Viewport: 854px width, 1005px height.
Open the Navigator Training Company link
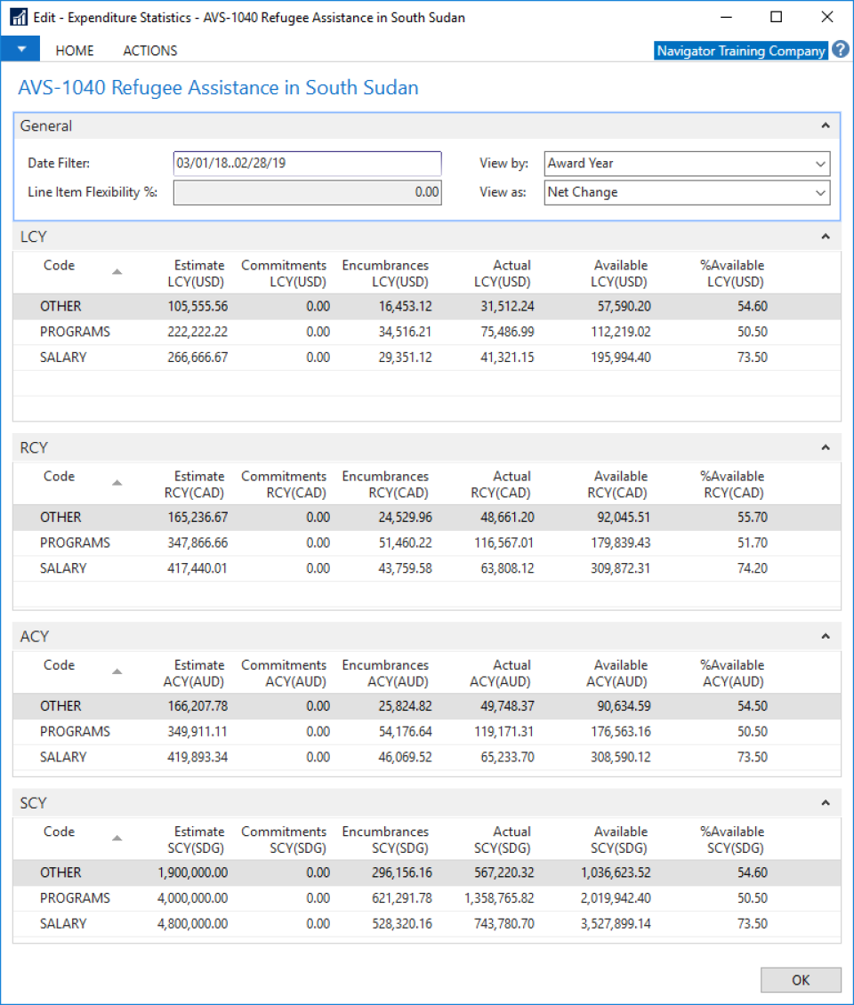[740, 51]
